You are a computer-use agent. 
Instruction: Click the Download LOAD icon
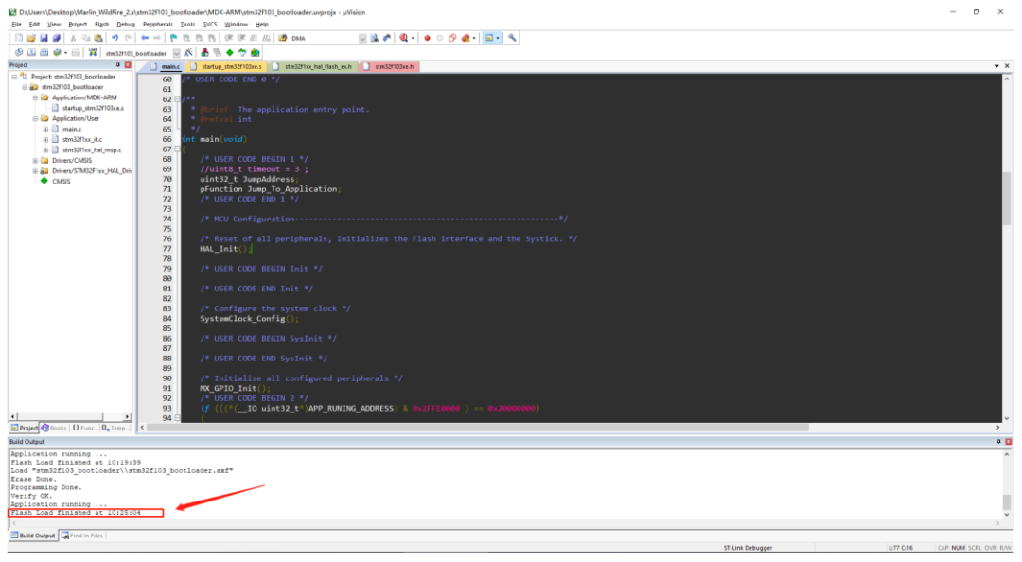[x=93, y=53]
